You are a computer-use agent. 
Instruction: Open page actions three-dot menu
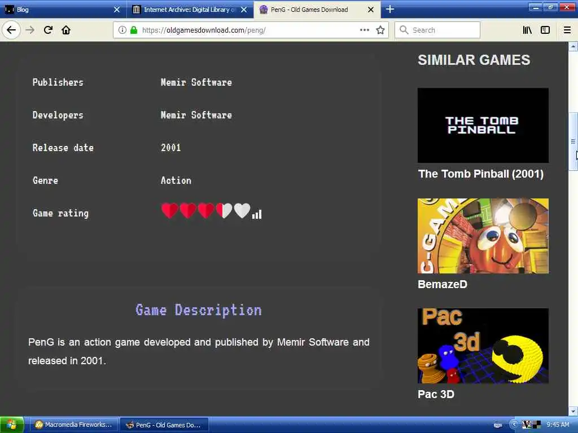[x=365, y=30]
